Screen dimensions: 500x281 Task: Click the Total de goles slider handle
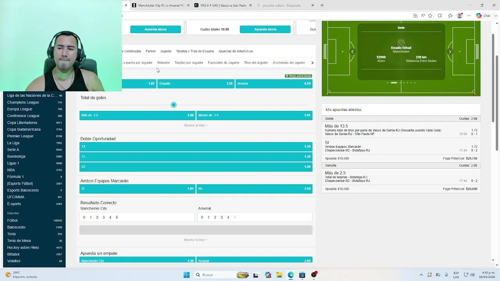pos(174,105)
